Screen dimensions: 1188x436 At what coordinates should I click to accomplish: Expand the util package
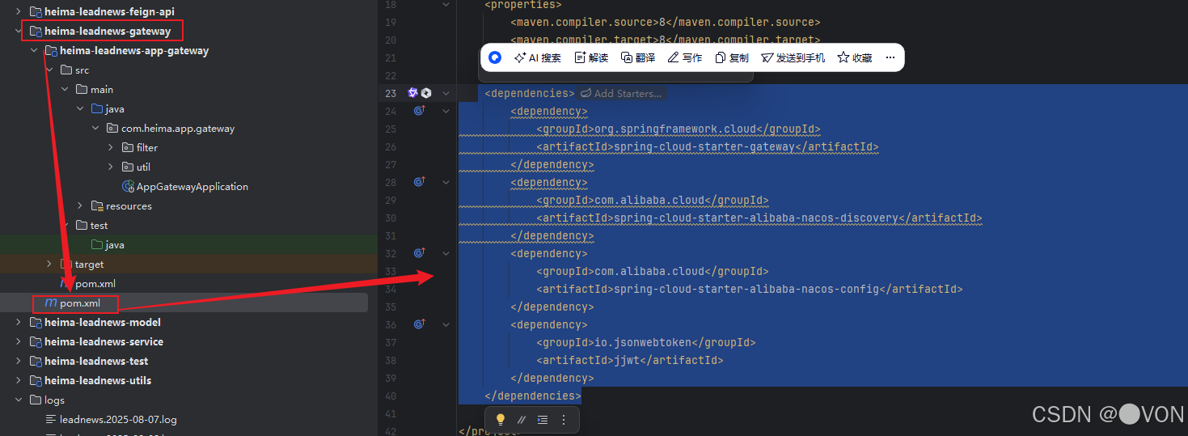pyautogui.click(x=111, y=167)
